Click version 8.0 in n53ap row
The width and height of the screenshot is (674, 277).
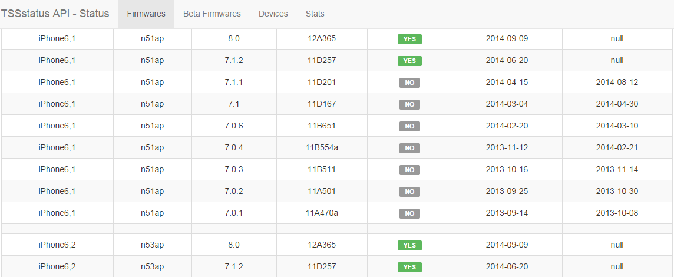click(x=234, y=245)
